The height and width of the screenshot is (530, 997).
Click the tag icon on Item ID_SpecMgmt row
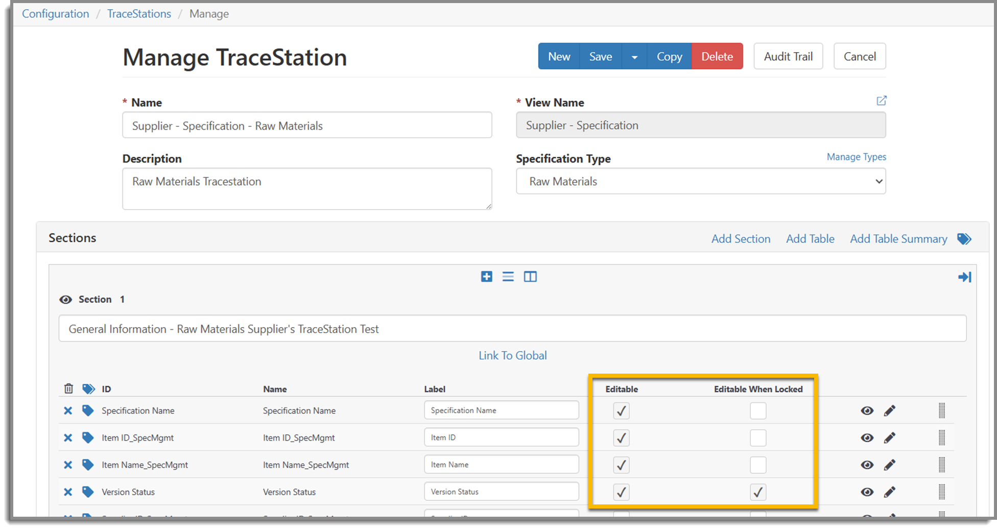tap(88, 437)
